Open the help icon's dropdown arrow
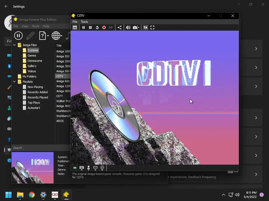This screenshot has height=201, width=269. point(48,36)
